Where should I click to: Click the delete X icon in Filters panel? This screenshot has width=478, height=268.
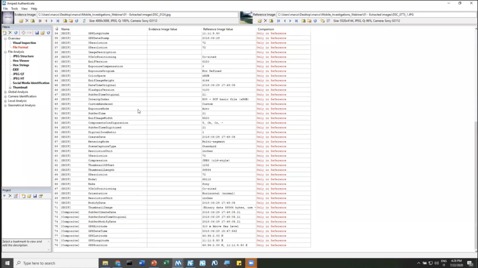(10, 33)
